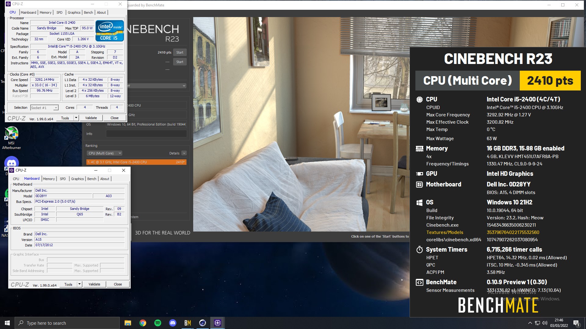Switch to Memory tab in lower CPU-Z
Viewport: 586px width, 329px height.
tap(49, 179)
